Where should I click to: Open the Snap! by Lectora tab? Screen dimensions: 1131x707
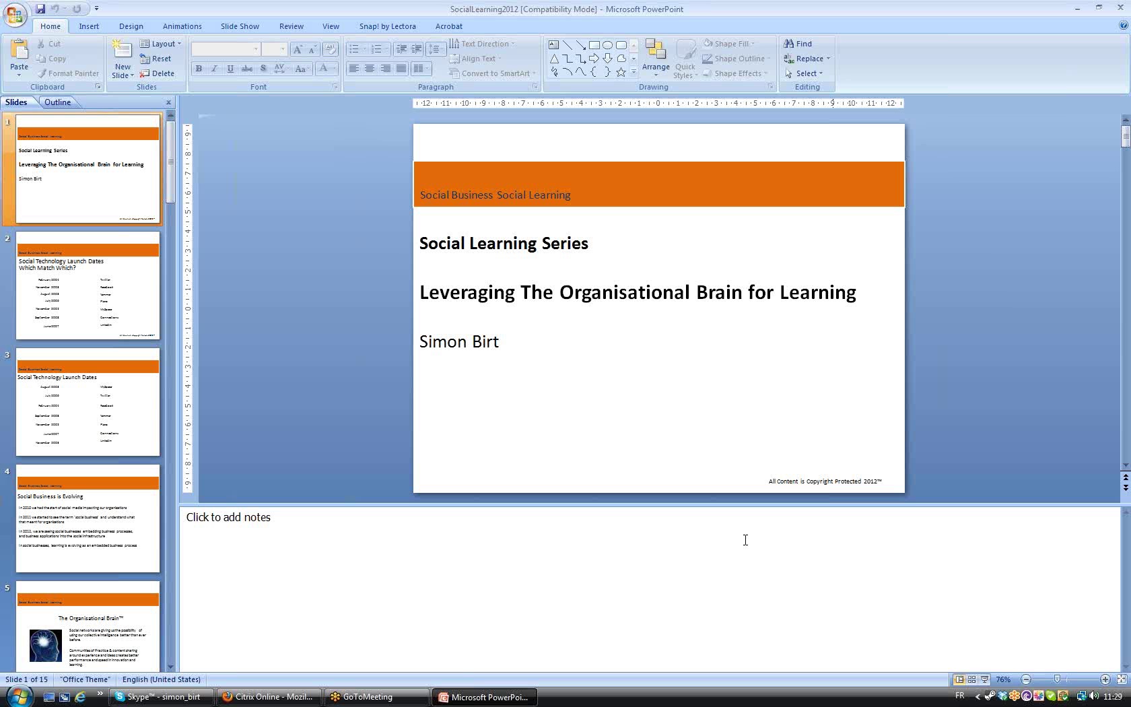click(388, 26)
